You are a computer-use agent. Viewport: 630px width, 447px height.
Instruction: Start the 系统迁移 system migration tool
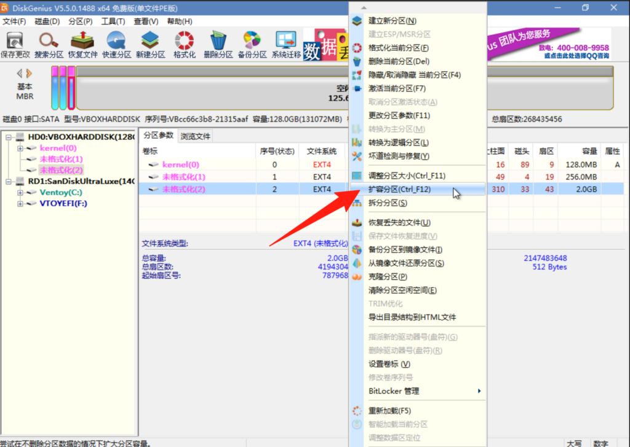[x=286, y=44]
